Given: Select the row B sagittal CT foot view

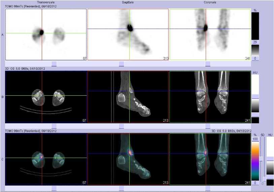Looking at the screenshot, I should pyautogui.click(x=128, y=97).
